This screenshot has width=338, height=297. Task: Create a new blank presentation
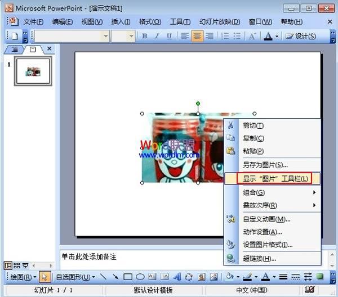coord(15,36)
